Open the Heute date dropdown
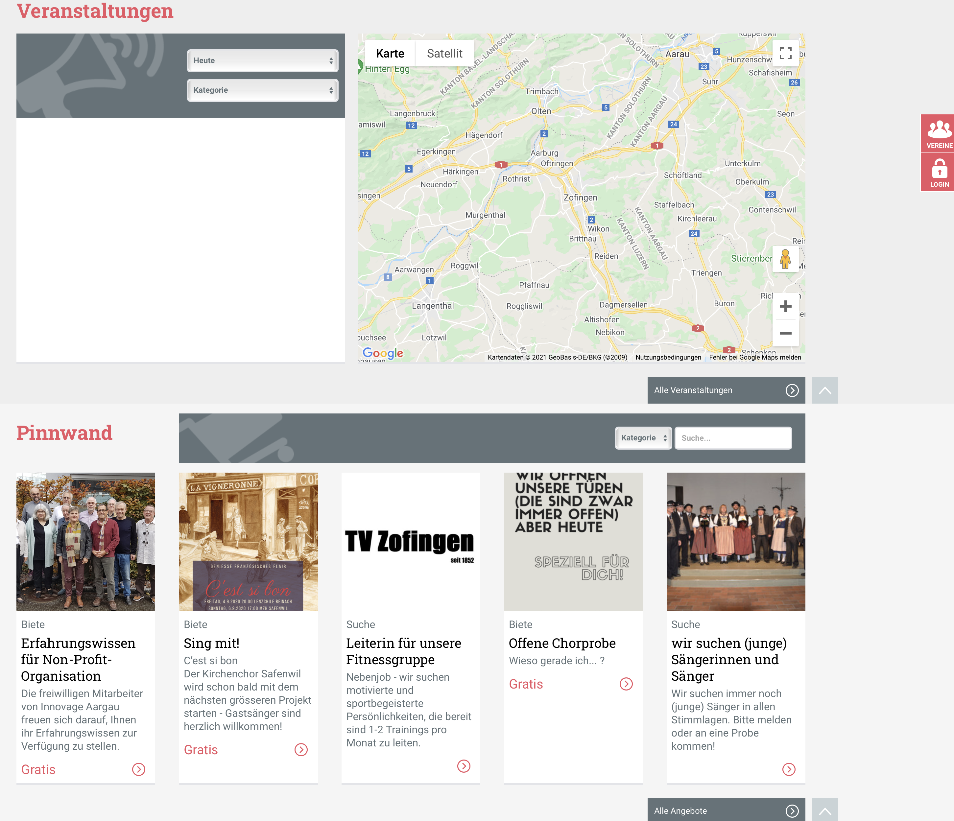Screen dimensions: 954x821 (x=262, y=61)
